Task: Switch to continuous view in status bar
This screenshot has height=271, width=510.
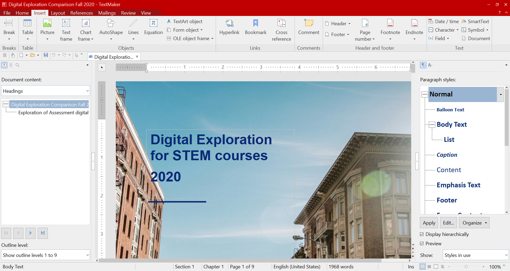Action: tap(429, 266)
